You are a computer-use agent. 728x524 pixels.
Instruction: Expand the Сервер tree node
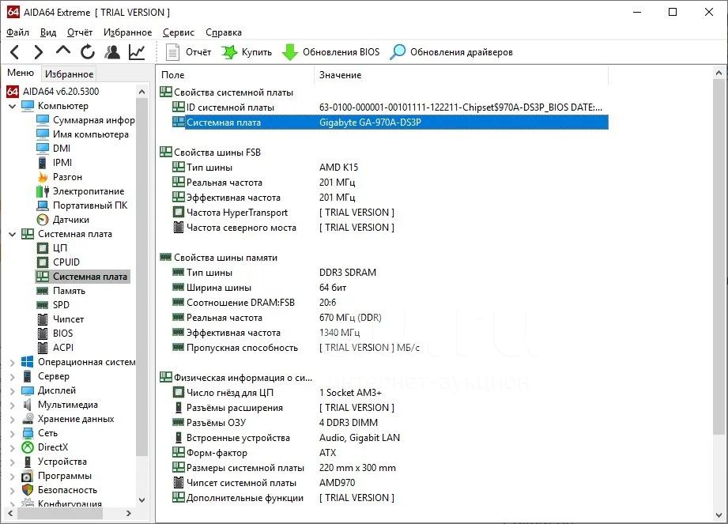point(13,377)
